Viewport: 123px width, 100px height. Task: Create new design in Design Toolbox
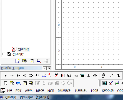pos(17,61)
